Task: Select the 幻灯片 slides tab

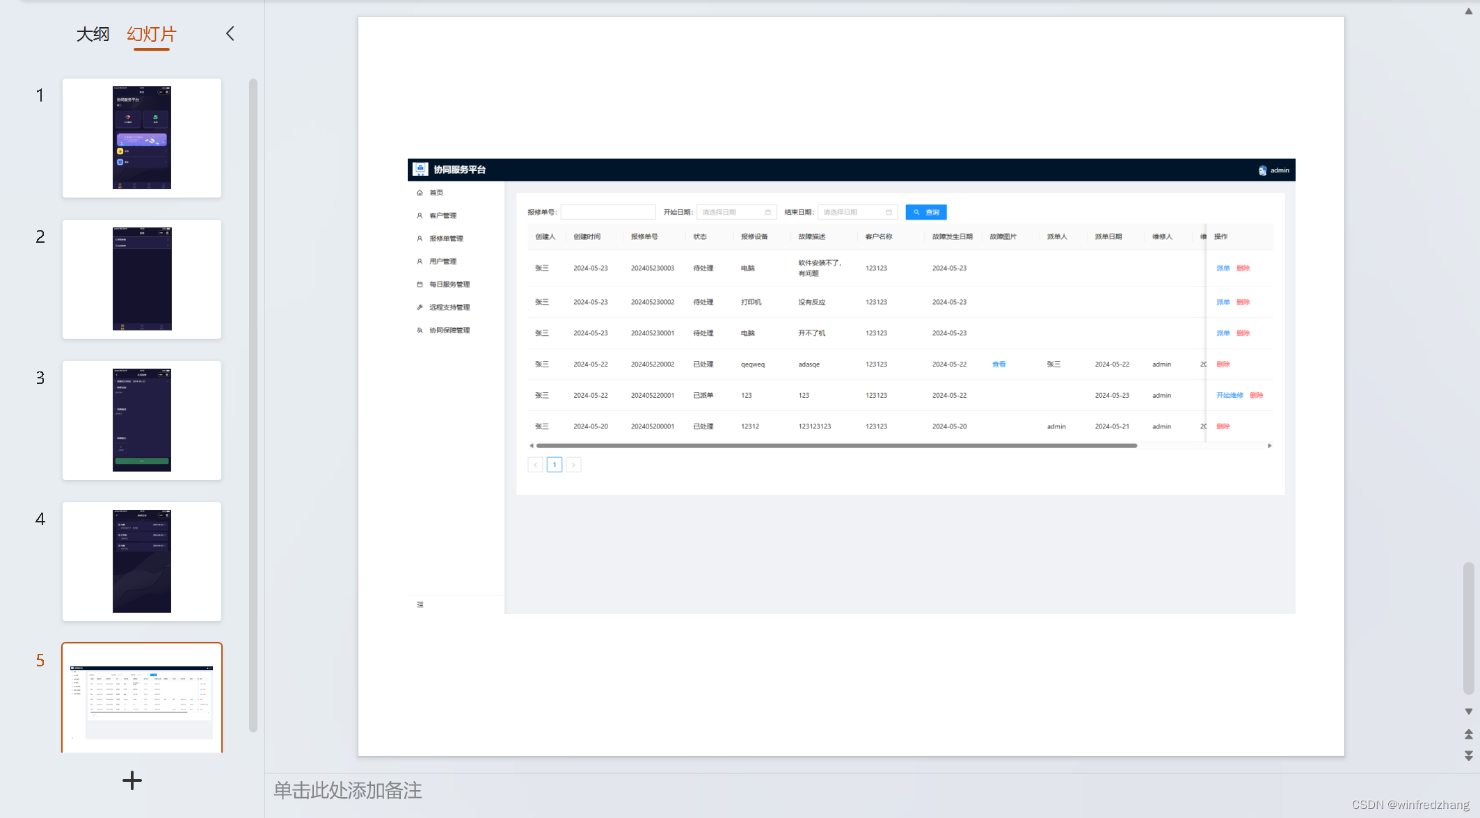Action: 152,34
